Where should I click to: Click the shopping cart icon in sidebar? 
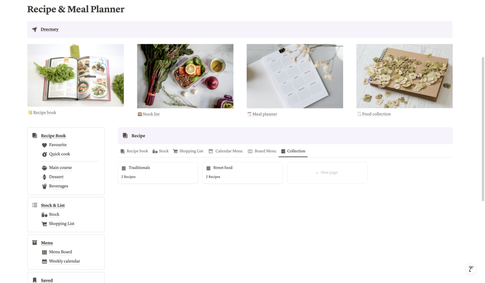pos(44,224)
